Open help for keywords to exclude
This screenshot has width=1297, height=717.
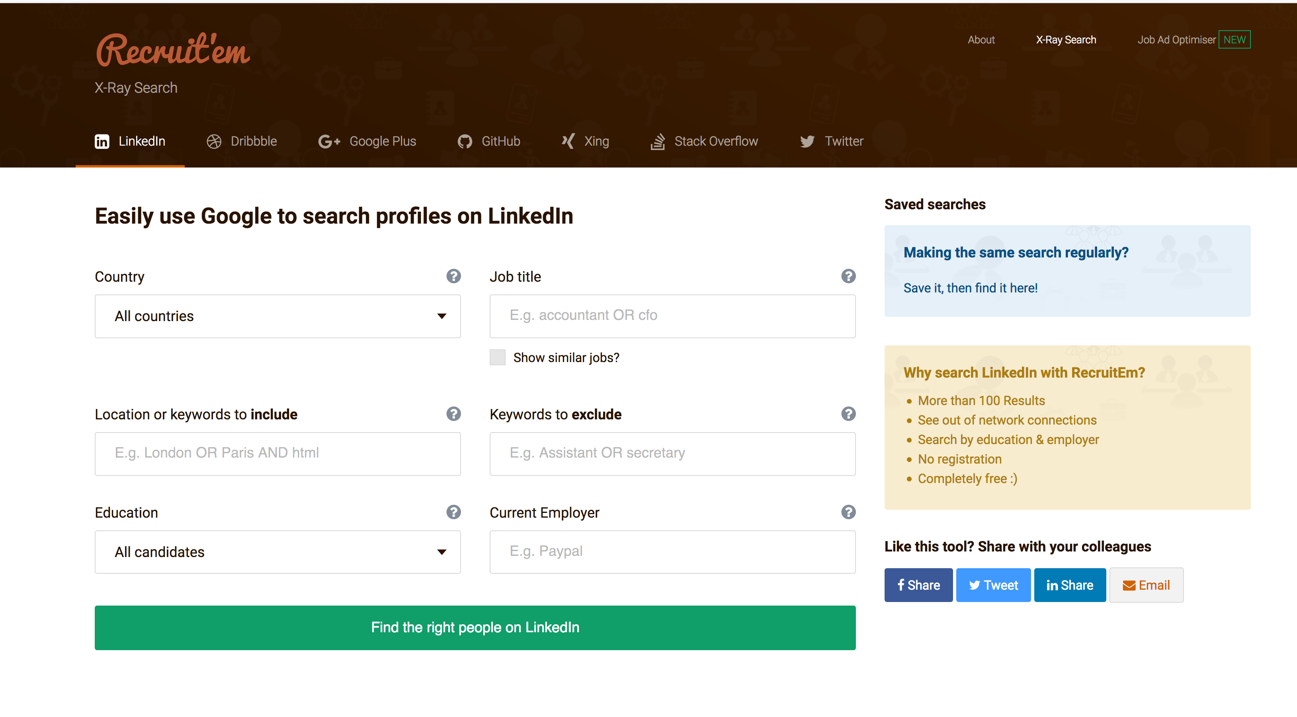848,413
